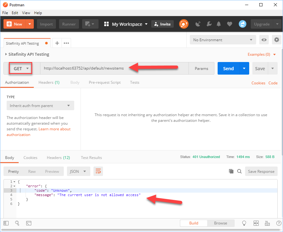283x232 pixels.
Task: Open keyboard shortcuts icon
Action: pyautogui.click(x=267, y=223)
